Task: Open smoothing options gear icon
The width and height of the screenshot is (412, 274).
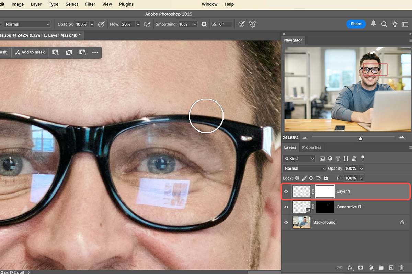Action: (204, 24)
